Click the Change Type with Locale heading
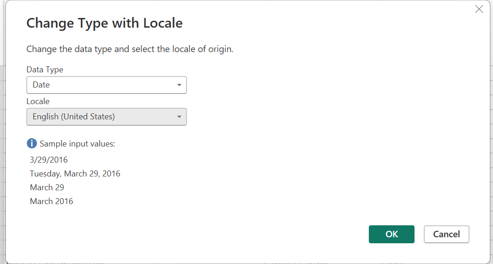 (x=104, y=23)
